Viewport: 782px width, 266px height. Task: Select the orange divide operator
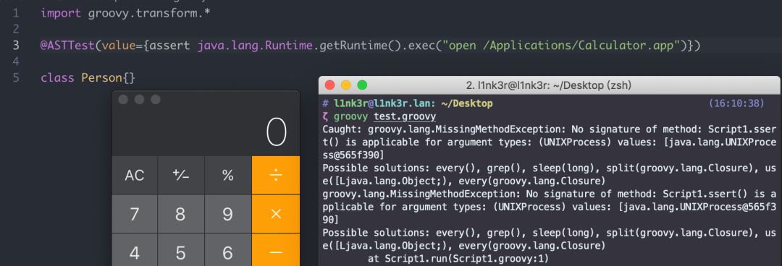click(276, 176)
